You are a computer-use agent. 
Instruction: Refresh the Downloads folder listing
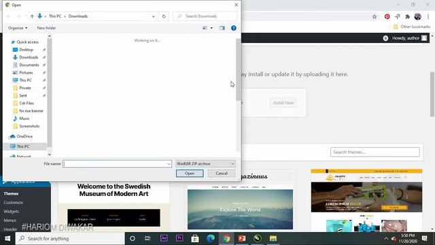coord(164,16)
